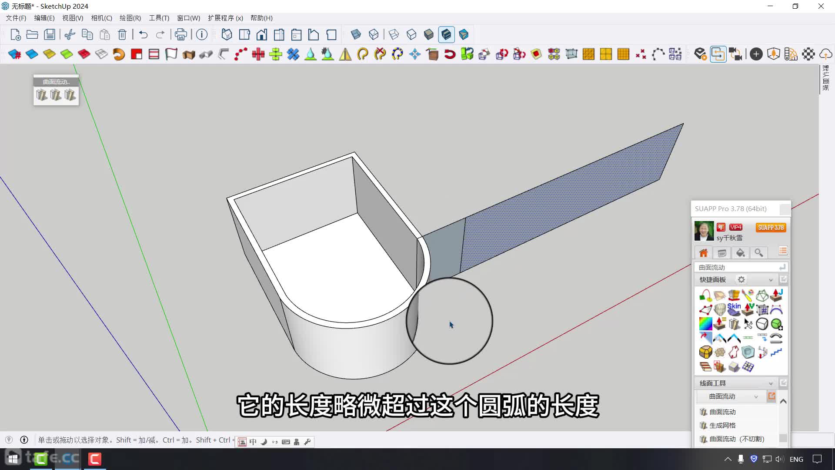Click the Erase trash can icon
Screen dimensions: 835x470
122,34
